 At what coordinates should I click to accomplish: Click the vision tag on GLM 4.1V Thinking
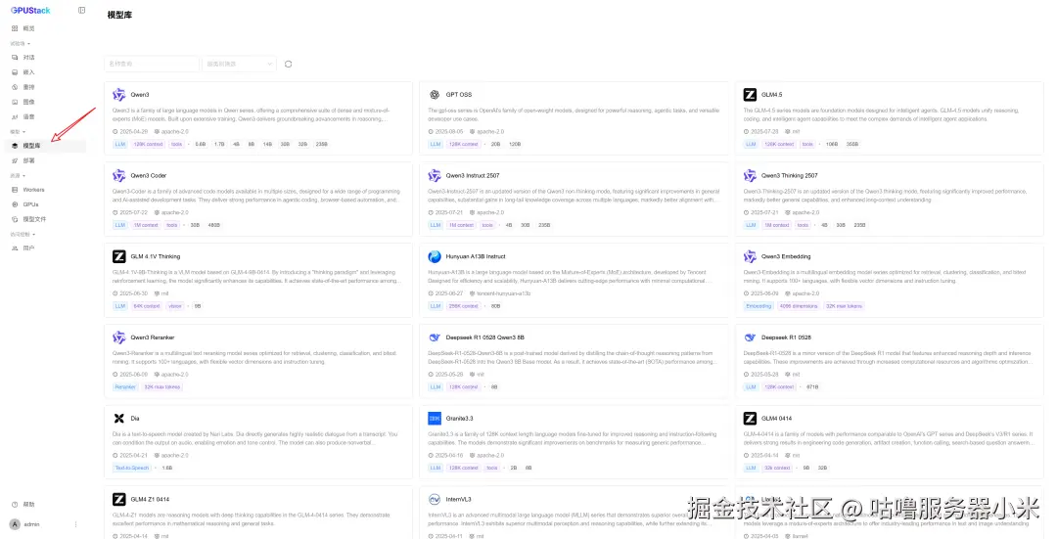[x=175, y=306]
